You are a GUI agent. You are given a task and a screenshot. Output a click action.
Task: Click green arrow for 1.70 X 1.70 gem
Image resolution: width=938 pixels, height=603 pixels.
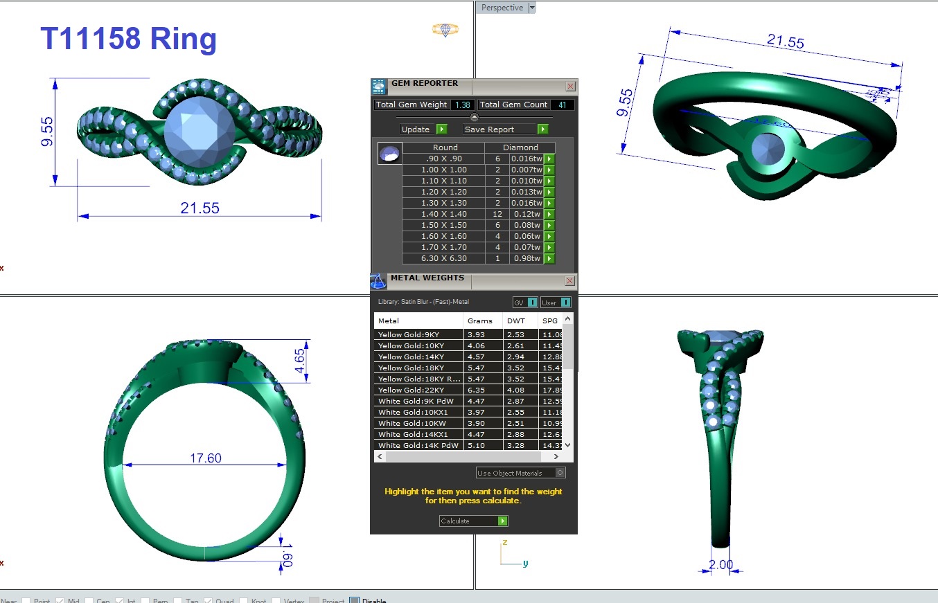[549, 248]
